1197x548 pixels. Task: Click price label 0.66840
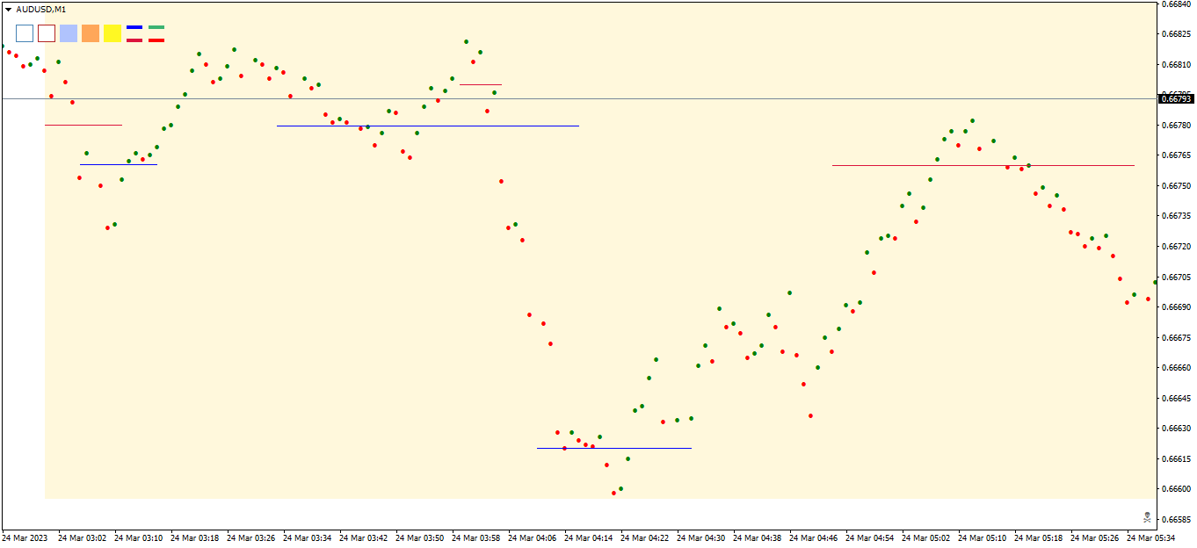[x=1176, y=4]
